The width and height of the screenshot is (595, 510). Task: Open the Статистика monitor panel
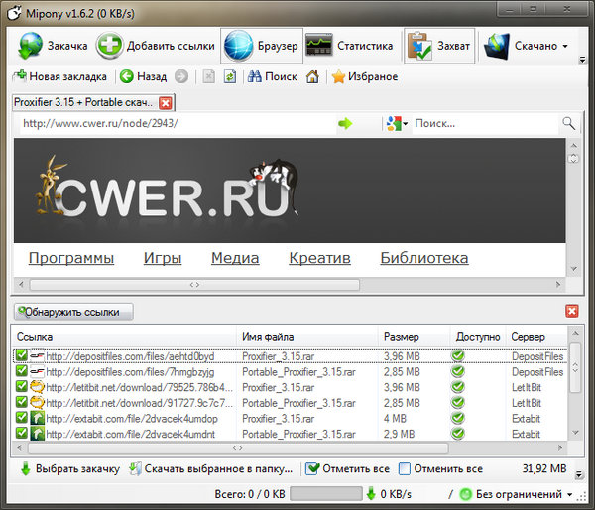[318, 46]
